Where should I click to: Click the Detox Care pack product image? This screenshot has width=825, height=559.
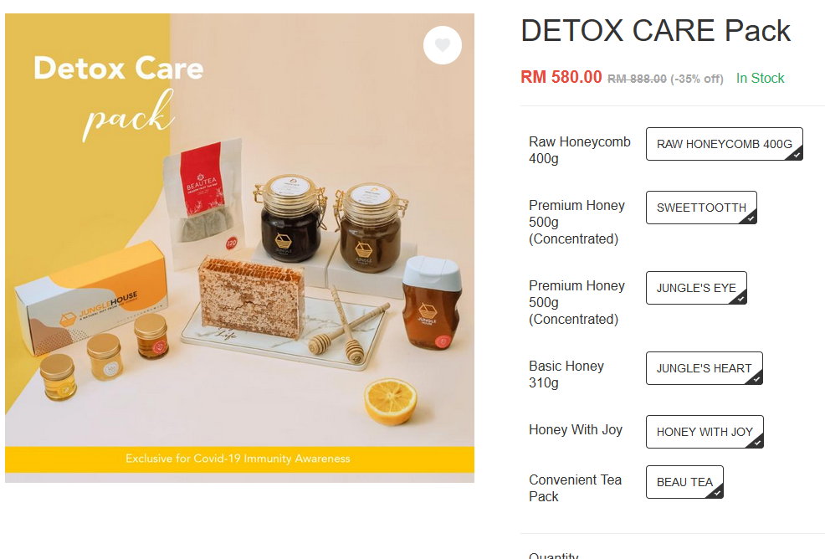point(239,248)
